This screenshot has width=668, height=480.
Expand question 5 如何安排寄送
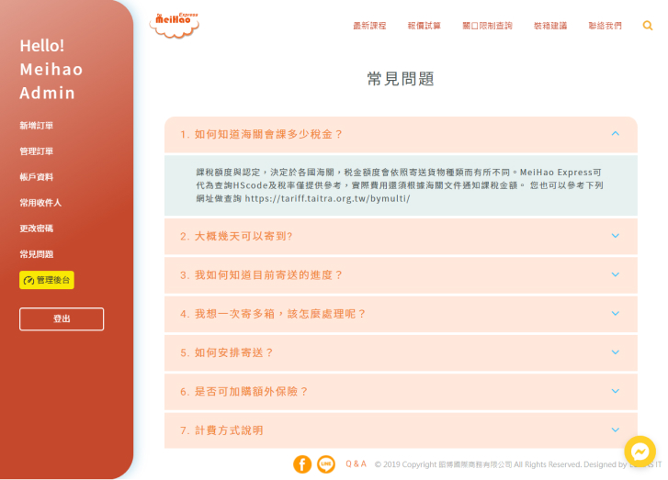[401, 352]
